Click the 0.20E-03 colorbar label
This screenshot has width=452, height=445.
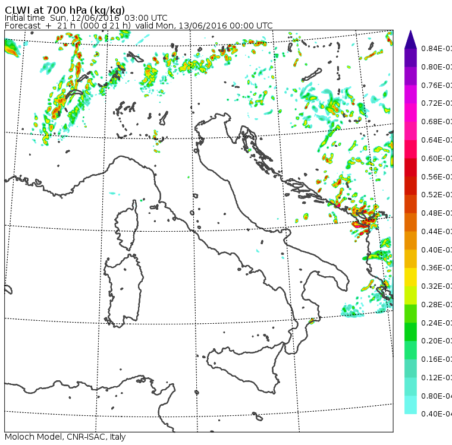pos(437,341)
